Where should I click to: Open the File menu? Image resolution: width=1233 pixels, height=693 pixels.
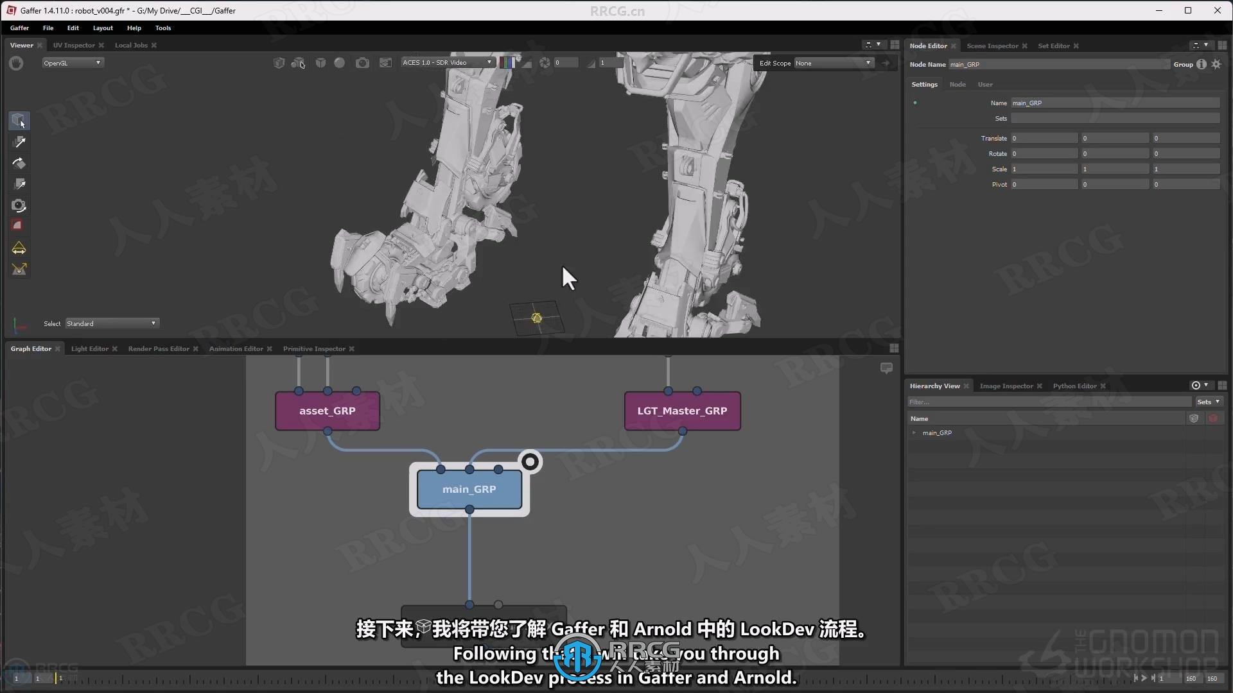tap(48, 28)
